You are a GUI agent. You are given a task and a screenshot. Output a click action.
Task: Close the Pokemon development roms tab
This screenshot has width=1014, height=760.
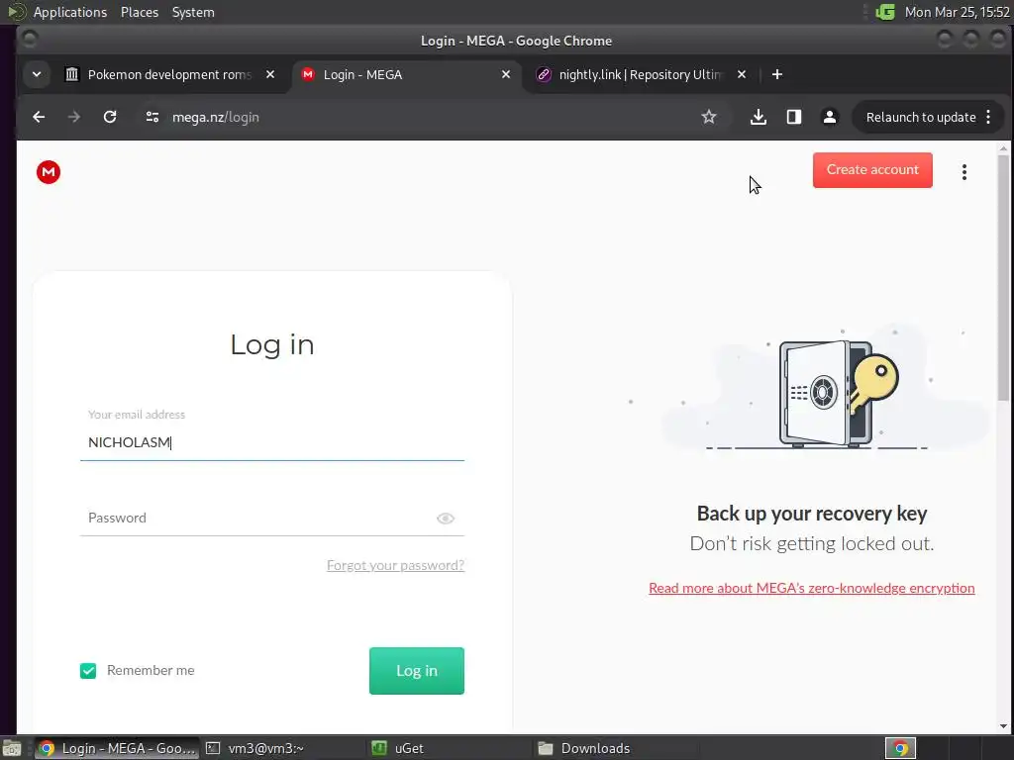(270, 74)
